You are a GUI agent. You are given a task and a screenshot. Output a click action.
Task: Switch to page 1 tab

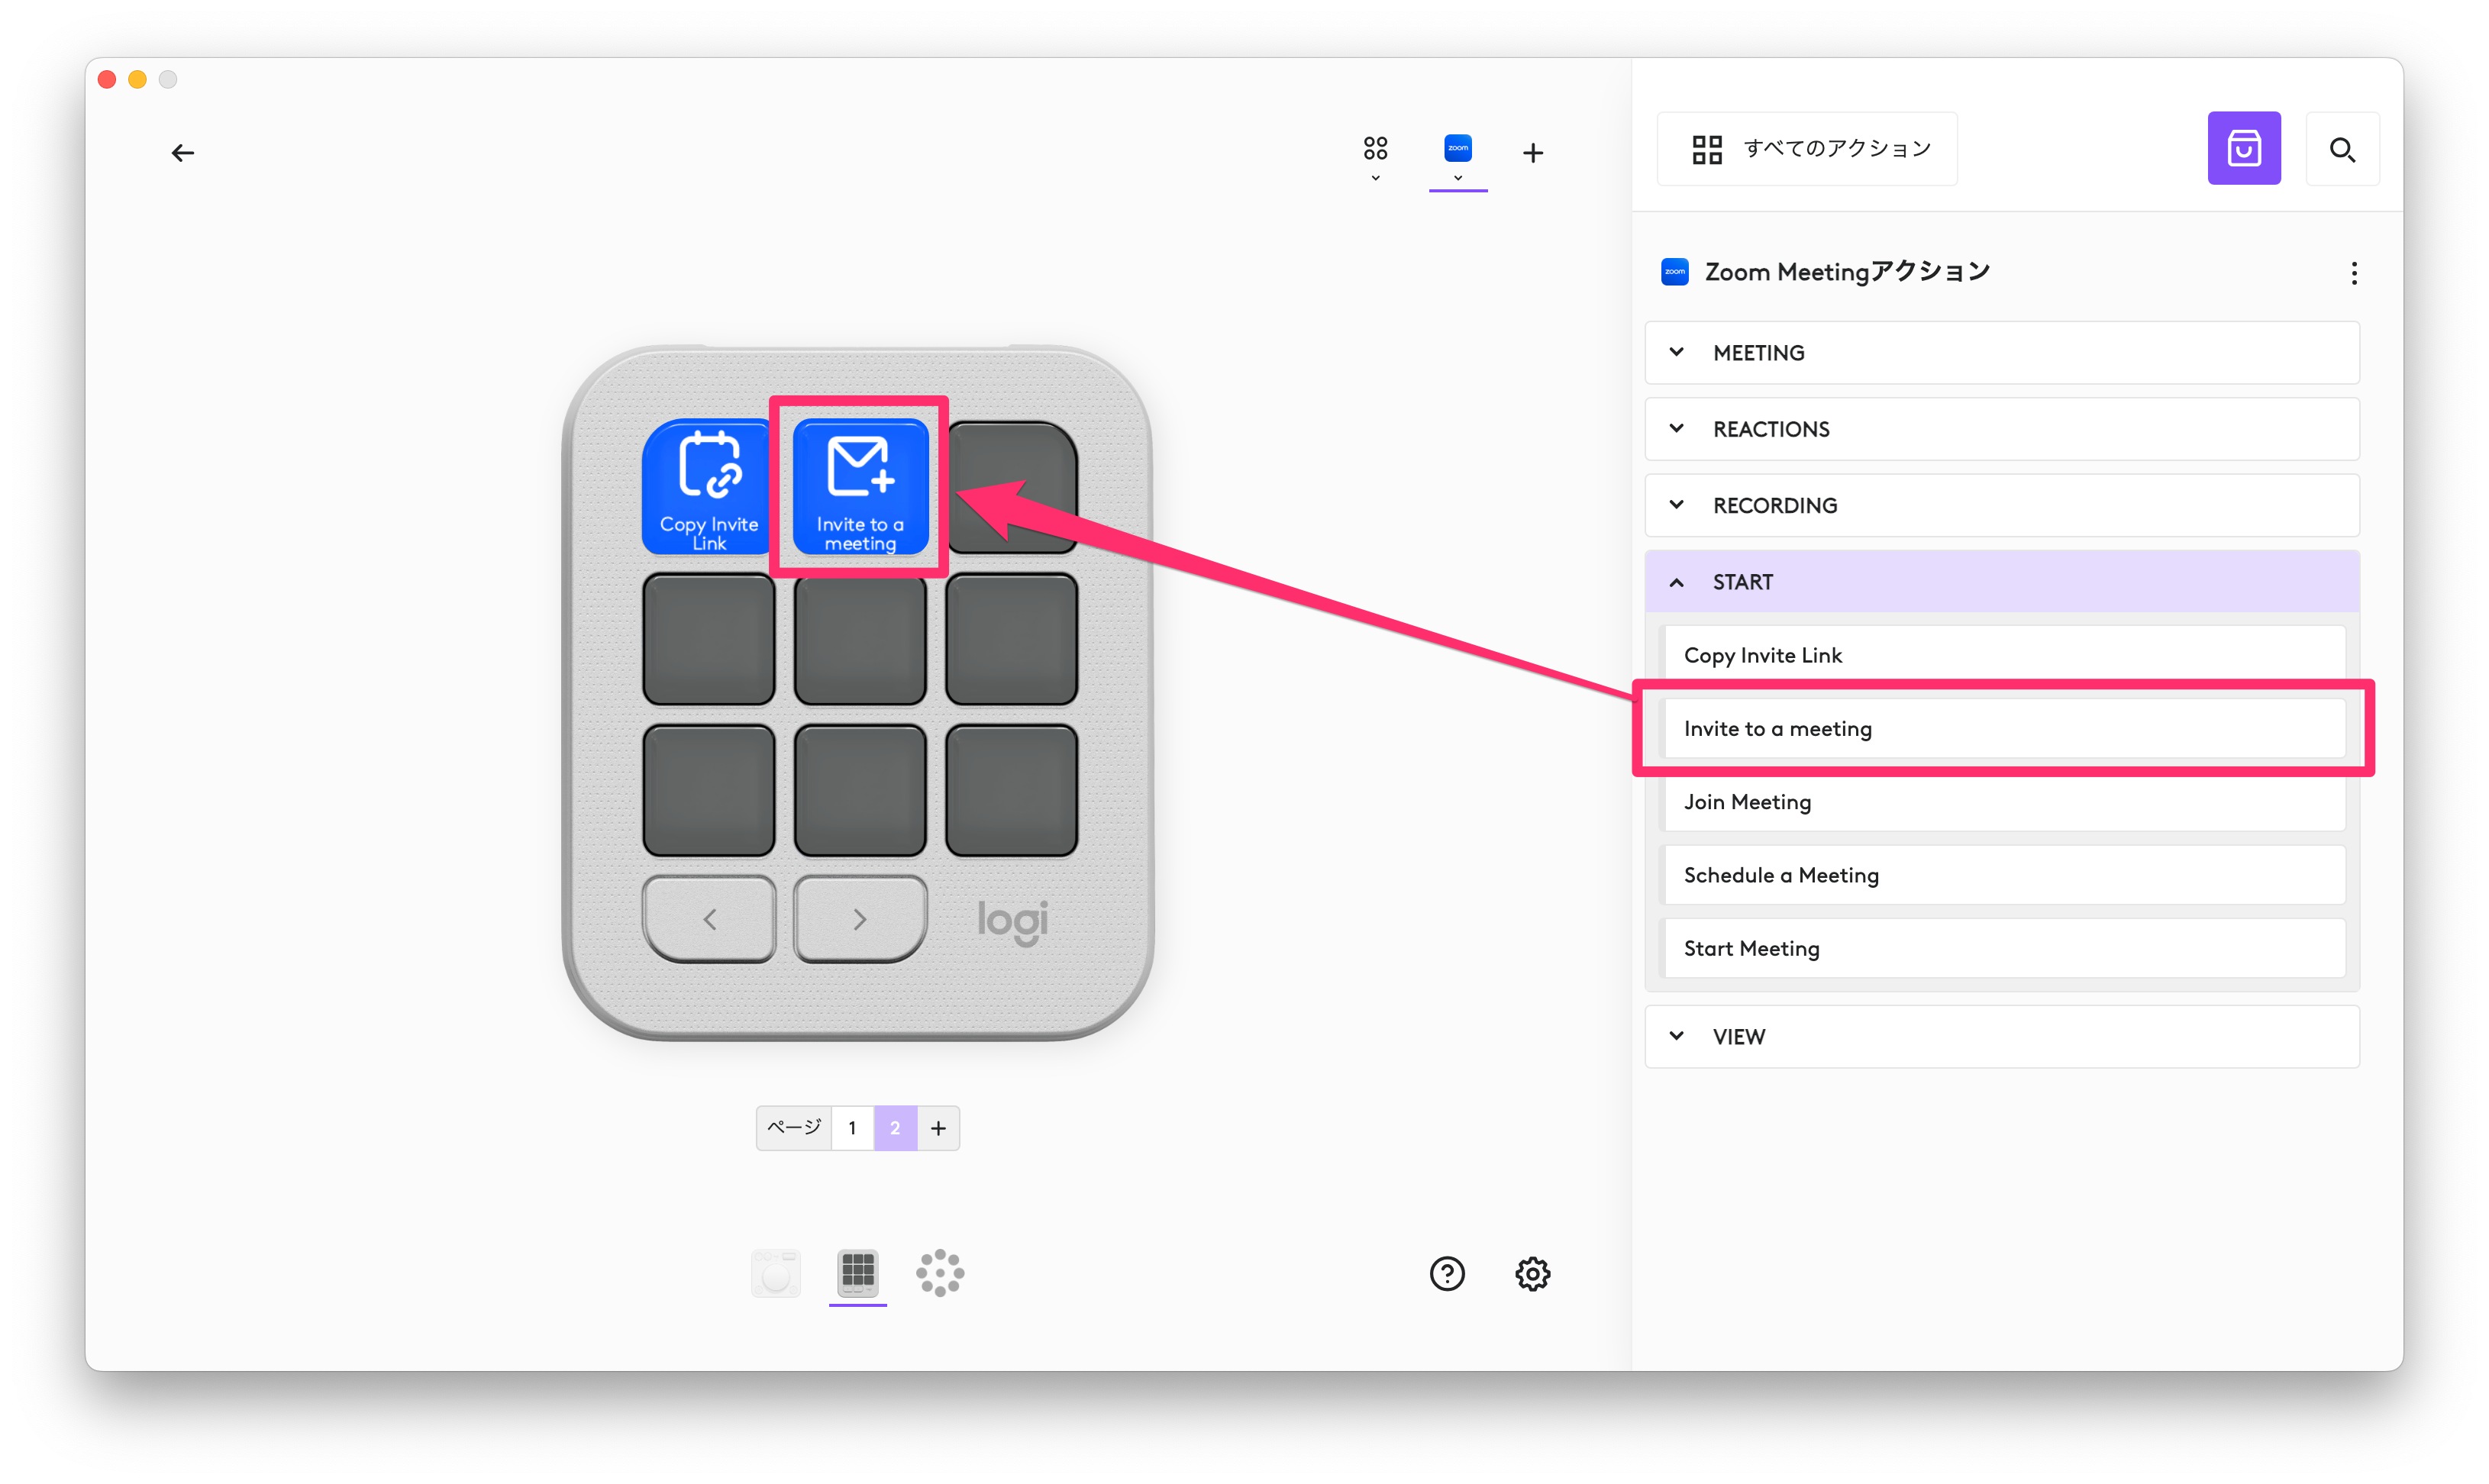852,1128
